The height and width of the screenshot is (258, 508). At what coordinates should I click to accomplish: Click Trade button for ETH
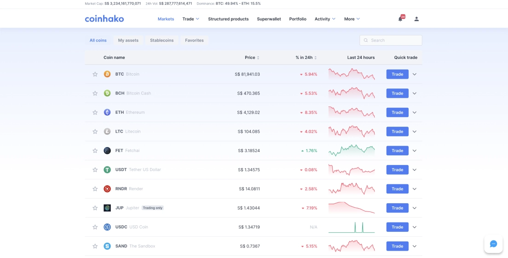coord(397,112)
